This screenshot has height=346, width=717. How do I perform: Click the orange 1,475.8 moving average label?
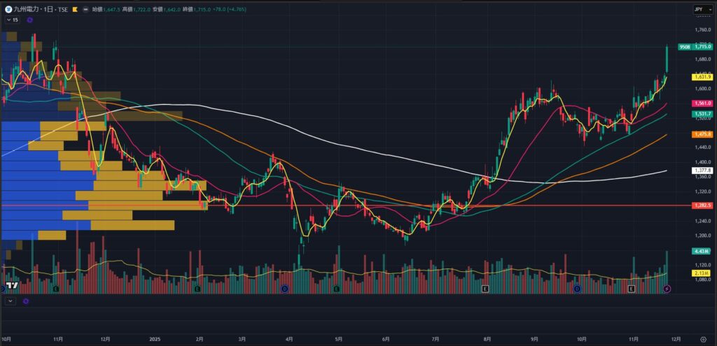point(702,134)
